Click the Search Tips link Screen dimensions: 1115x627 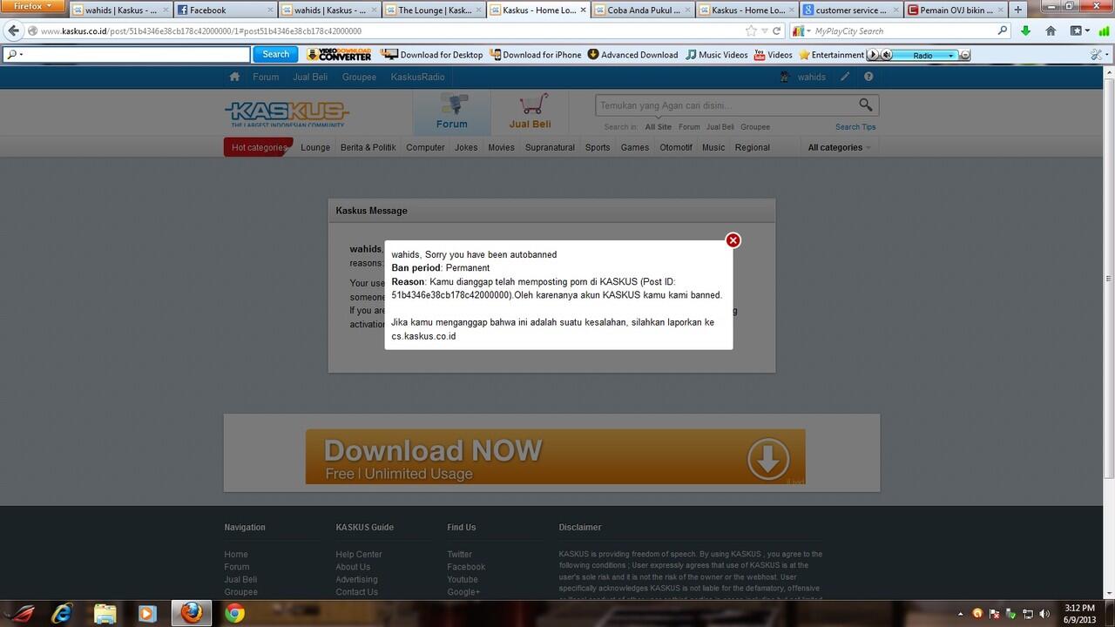pyautogui.click(x=855, y=127)
